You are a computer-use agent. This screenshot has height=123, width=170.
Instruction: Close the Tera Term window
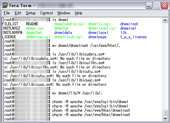[165, 5]
